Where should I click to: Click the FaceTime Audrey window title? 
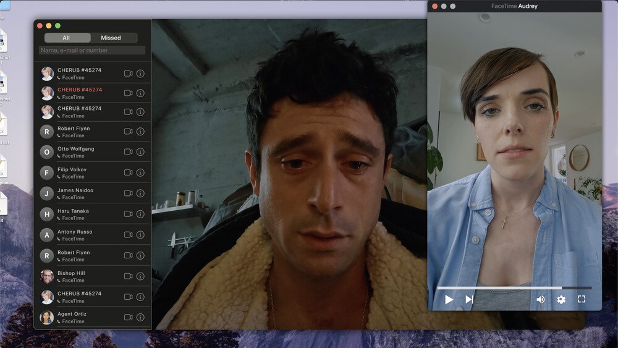(514, 6)
